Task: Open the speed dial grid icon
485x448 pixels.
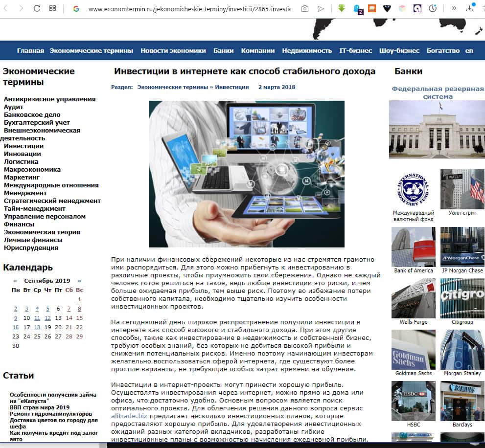Action: pos(53,9)
